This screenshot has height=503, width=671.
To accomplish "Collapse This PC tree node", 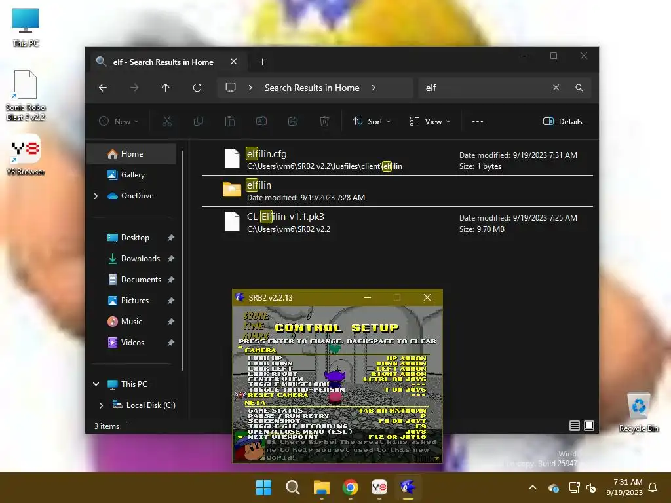I will pos(96,384).
